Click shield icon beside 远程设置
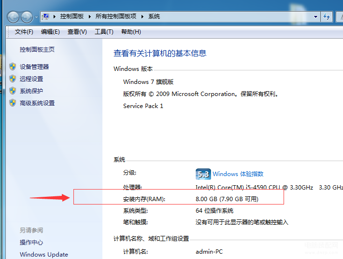The width and height of the screenshot is (343, 259). click(13, 79)
